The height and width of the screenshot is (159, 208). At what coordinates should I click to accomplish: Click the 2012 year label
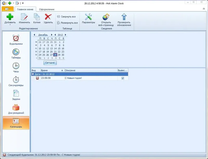(x=60, y=35)
